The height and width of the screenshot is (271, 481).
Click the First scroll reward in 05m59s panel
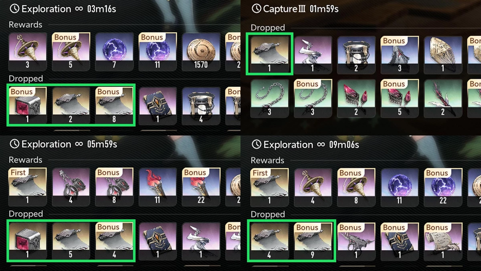tap(28, 187)
